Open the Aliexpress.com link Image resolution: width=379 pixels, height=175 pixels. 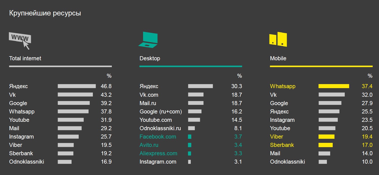point(158,153)
